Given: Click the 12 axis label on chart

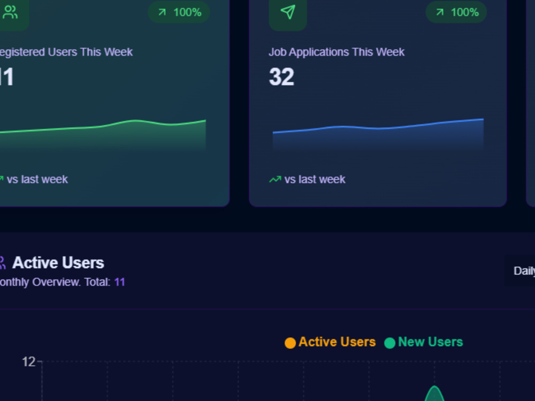Looking at the screenshot, I should point(29,362).
